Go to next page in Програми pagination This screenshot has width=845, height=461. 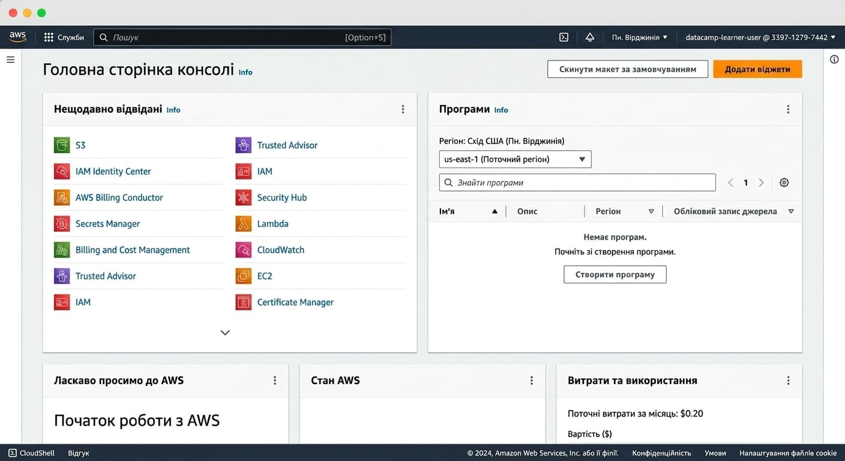[x=761, y=182]
